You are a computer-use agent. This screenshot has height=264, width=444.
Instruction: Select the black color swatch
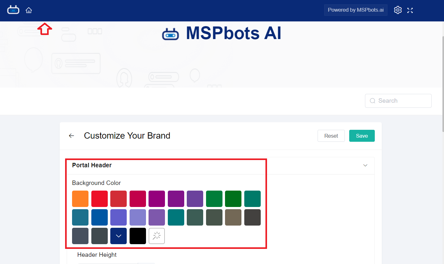pyautogui.click(x=138, y=236)
